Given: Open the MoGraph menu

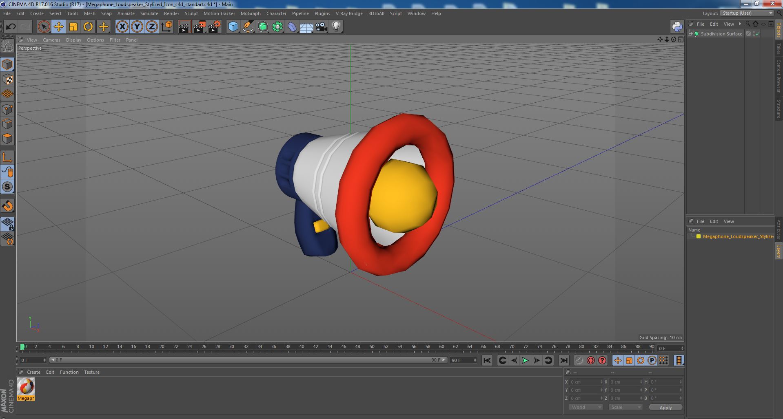Looking at the screenshot, I should click(x=251, y=13).
